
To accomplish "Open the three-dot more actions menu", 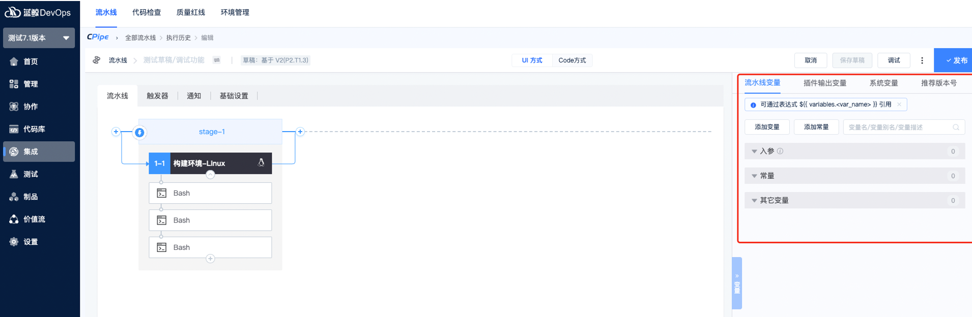I will point(922,60).
